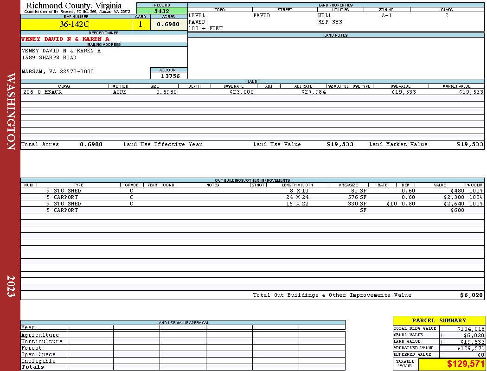487x371 pixels.
Task: Click mailing address line 1589 SHARPS ROAD
Action: coord(49,58)
